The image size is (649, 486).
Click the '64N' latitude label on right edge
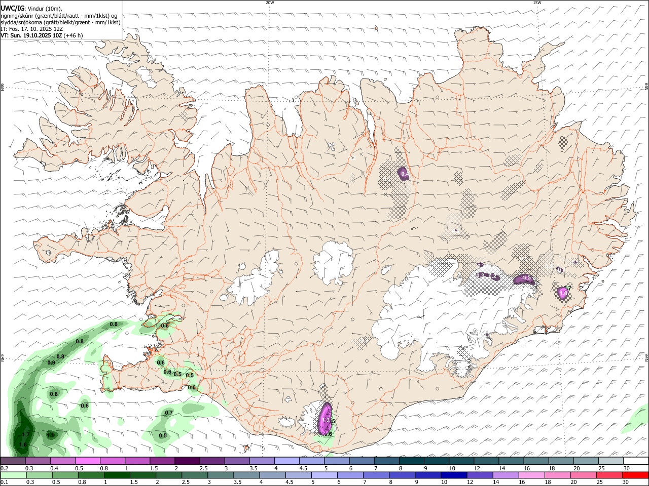coord(646,357)
